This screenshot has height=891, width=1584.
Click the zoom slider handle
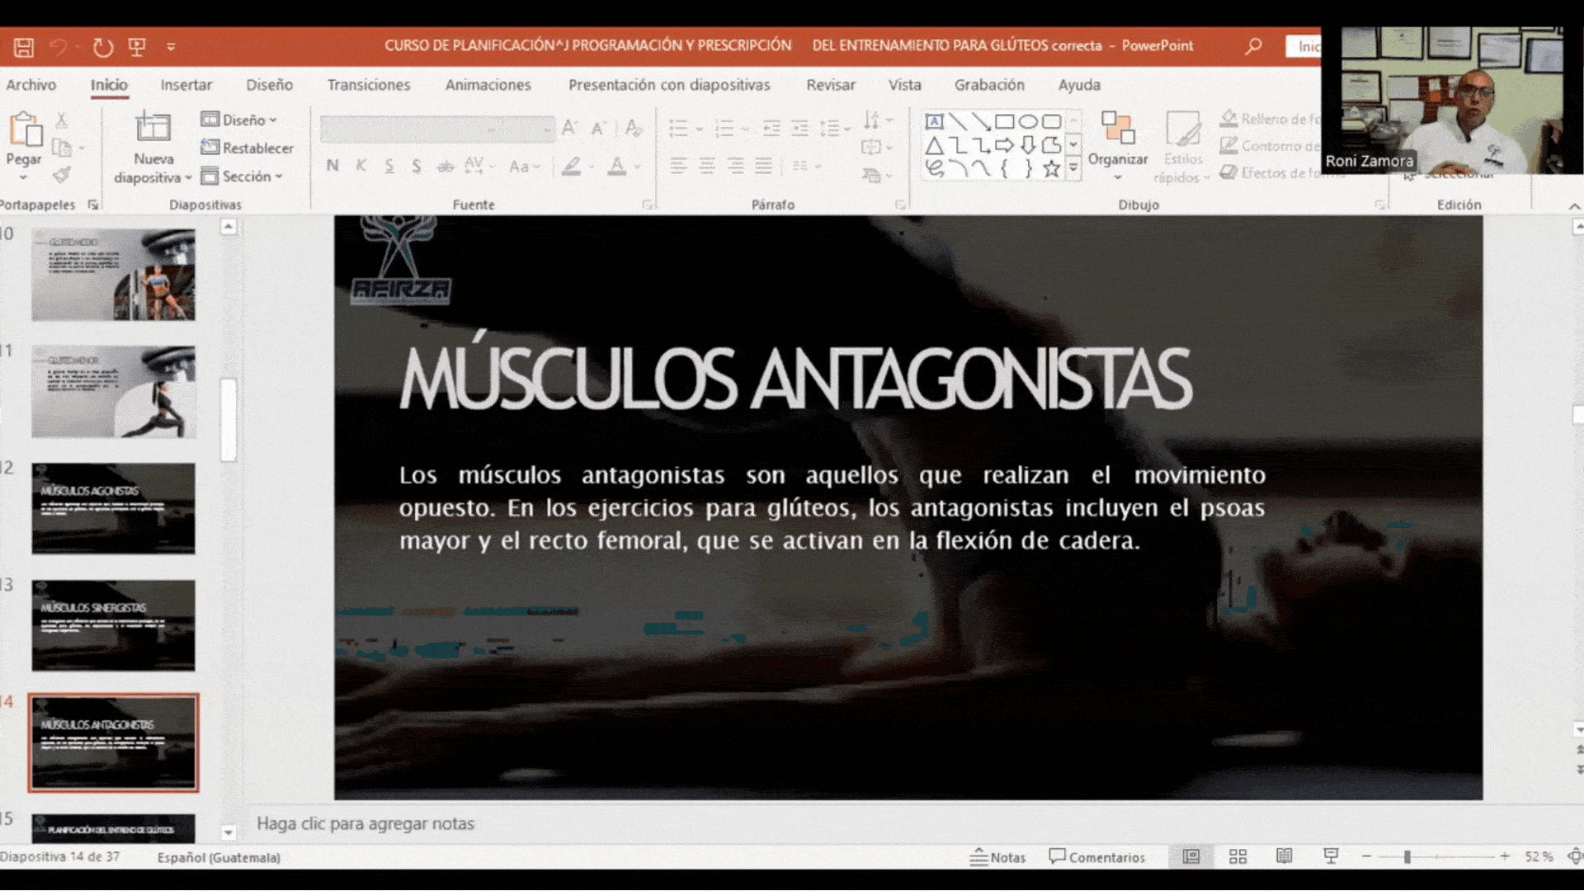point(1407,857)
